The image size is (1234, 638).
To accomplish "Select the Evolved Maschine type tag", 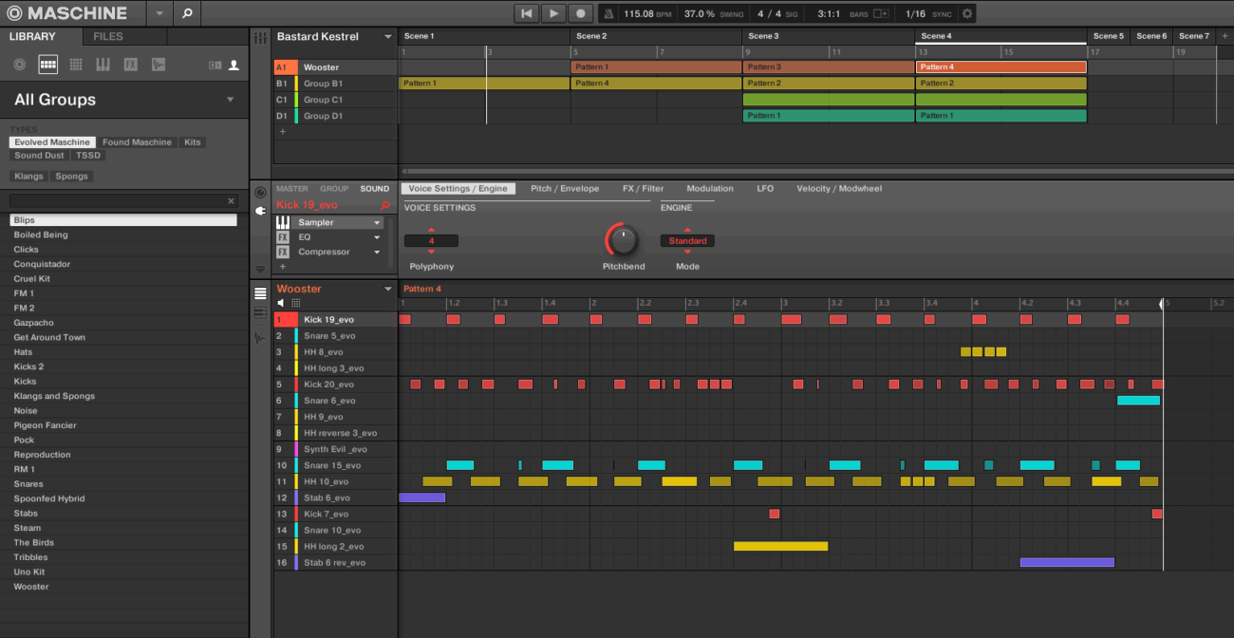I will click(52, 142).
